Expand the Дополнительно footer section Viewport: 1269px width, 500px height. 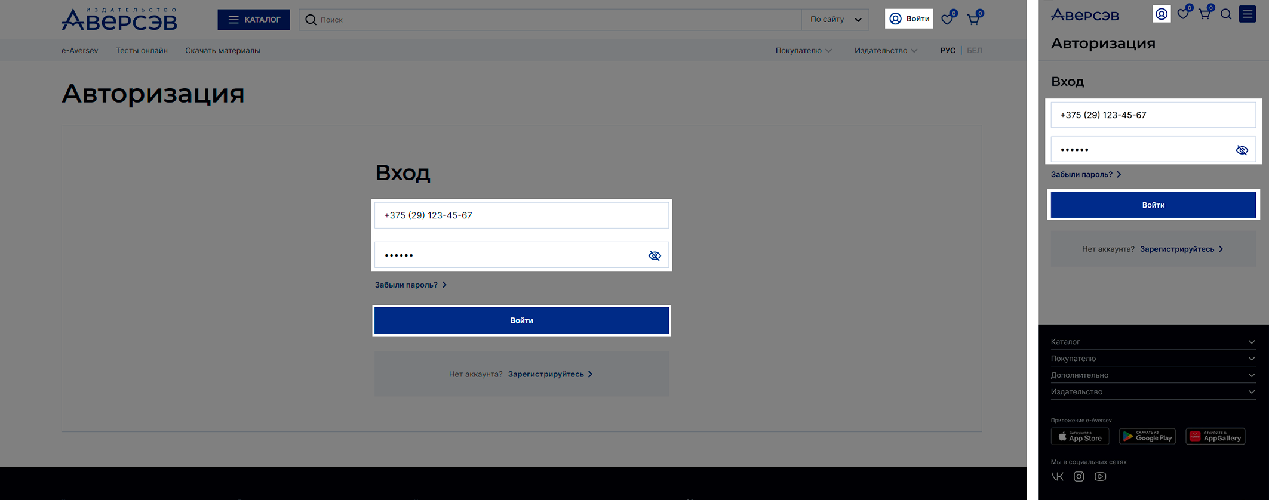point(1153,375)
